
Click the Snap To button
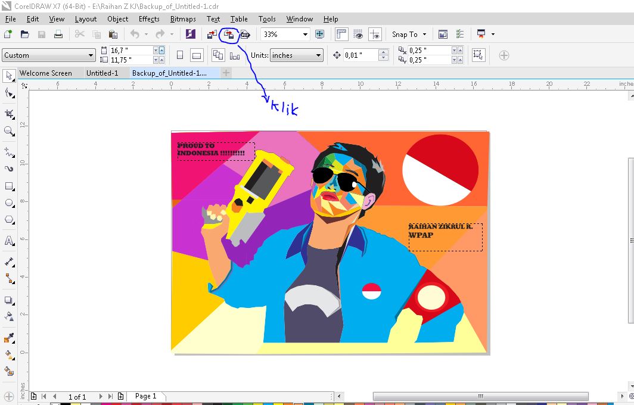[x=409, y=35]
